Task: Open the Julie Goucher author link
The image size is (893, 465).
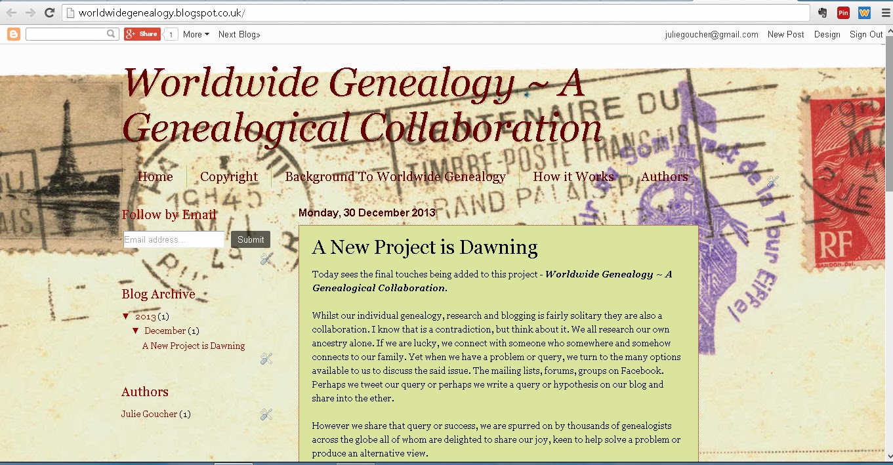Action: (x=149, y=414)
